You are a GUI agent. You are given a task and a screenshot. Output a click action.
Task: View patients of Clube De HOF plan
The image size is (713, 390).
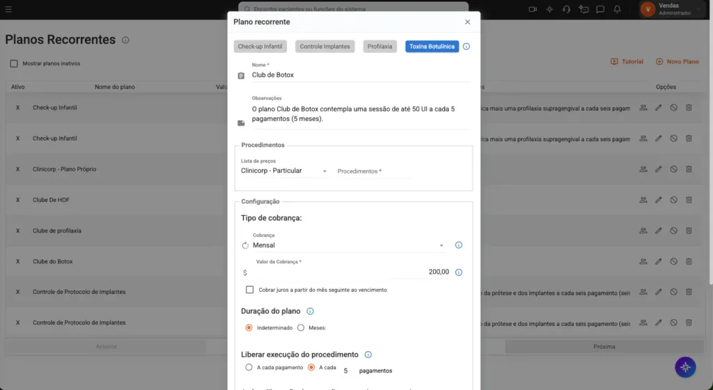pos(643,200)
